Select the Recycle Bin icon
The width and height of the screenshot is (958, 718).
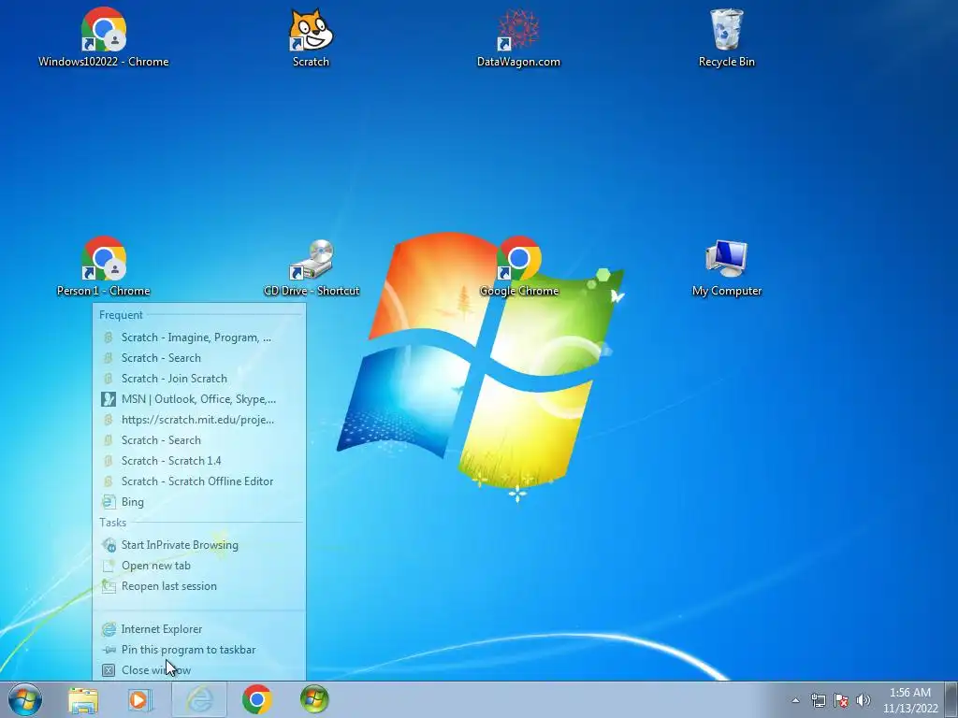(x=726, y=37)
